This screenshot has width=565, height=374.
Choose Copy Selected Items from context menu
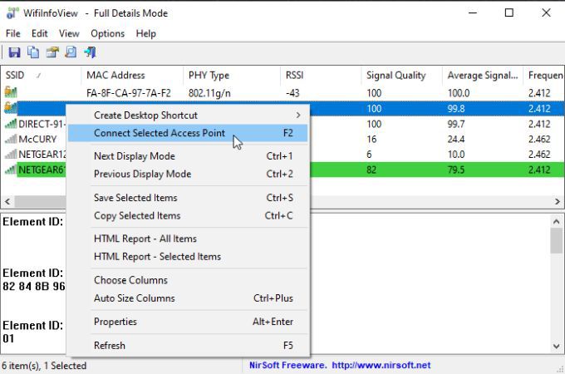pyautogui.click(x=188, y=215)
